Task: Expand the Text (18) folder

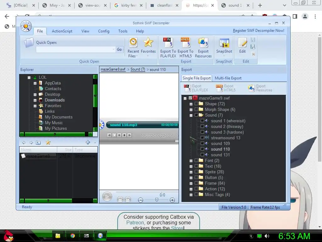Action: (x=191, y=166)
